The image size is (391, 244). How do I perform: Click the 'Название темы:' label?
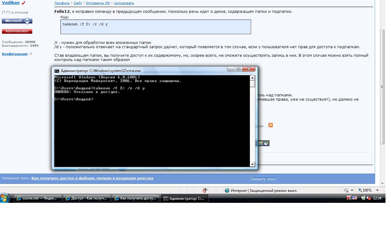[16, 178]
